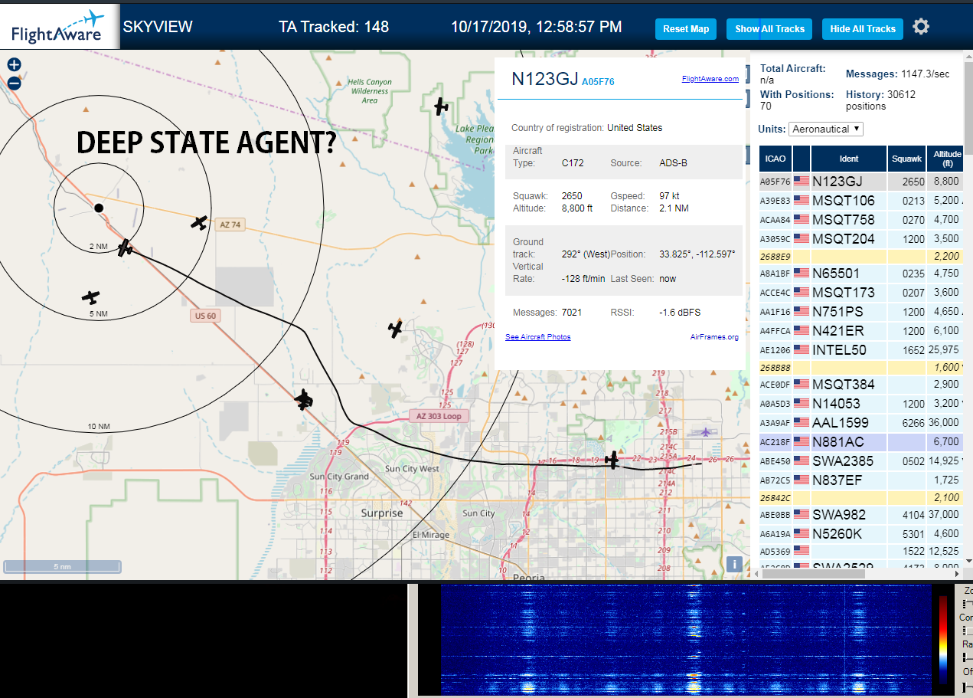This screenshot has height=698, width=973.
Task: Click the SKYVIEW header title
Action: [x=158, y=27]
